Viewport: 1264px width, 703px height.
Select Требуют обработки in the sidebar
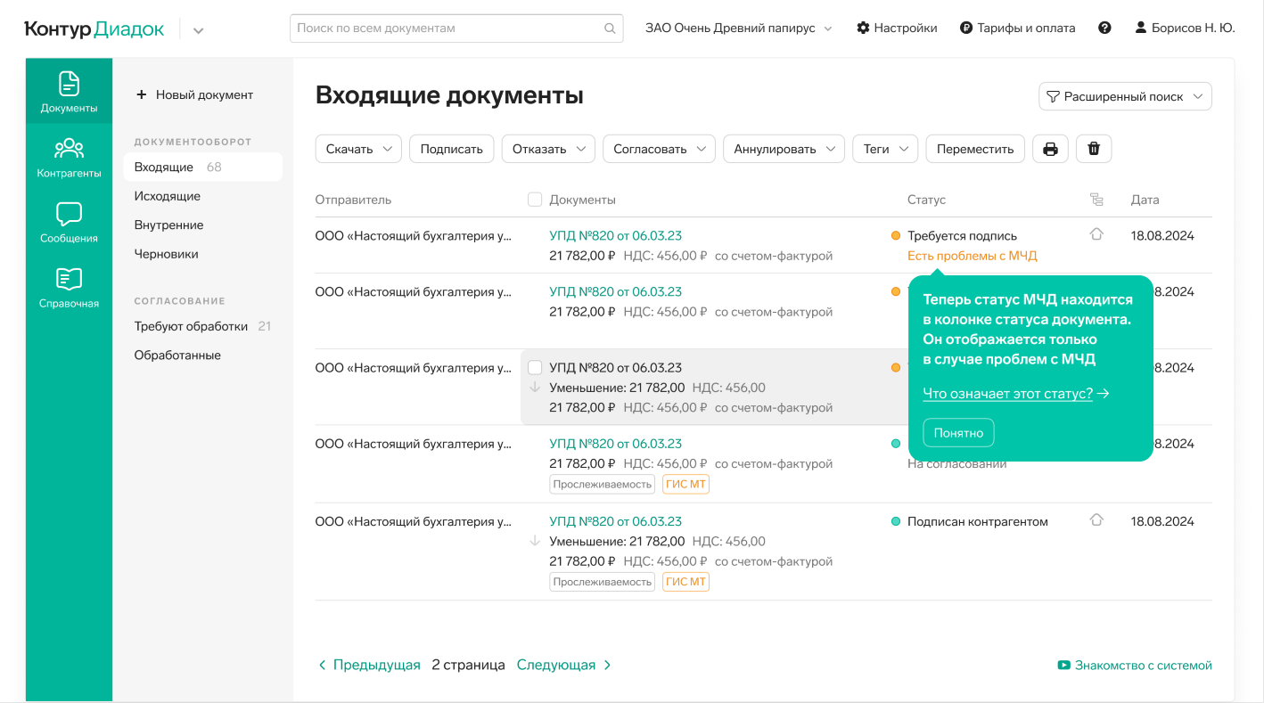click(191, 326)
